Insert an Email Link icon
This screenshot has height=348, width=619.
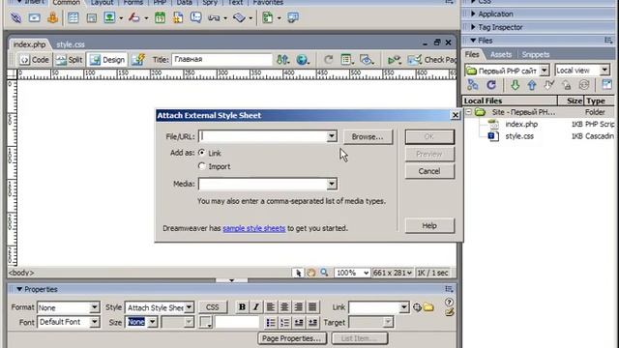click(35, 17)
